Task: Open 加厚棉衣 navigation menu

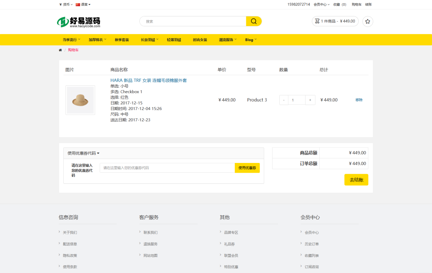Action: 98,40
